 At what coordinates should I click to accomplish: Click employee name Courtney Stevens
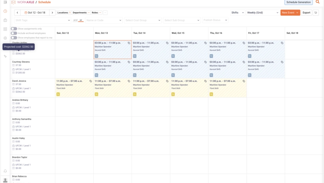point(21,62)
